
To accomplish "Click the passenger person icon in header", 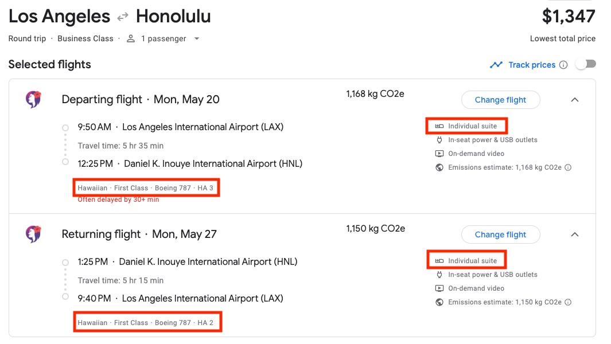I will (130, 38).
